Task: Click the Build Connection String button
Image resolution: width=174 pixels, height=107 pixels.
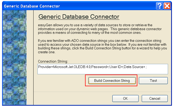Action: pyautogui.click(x=112, y=81)
